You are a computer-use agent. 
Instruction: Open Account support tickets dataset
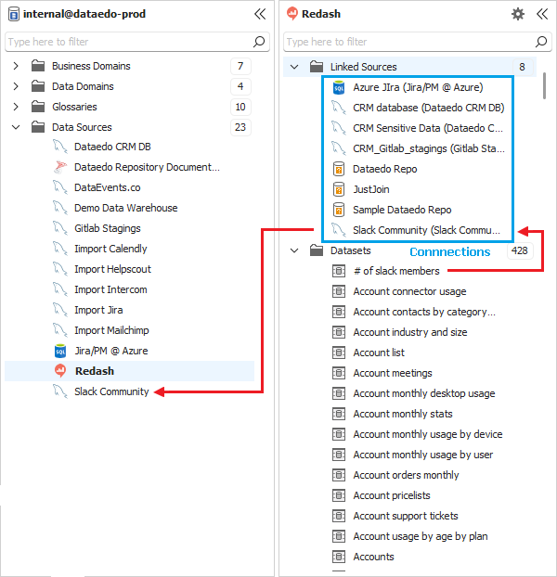tap(406, 516)
